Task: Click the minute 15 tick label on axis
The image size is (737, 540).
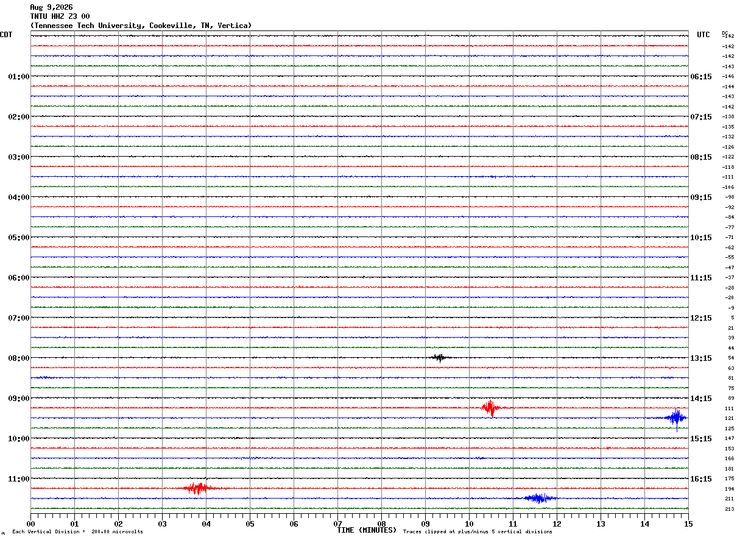Action: [688, 524]
